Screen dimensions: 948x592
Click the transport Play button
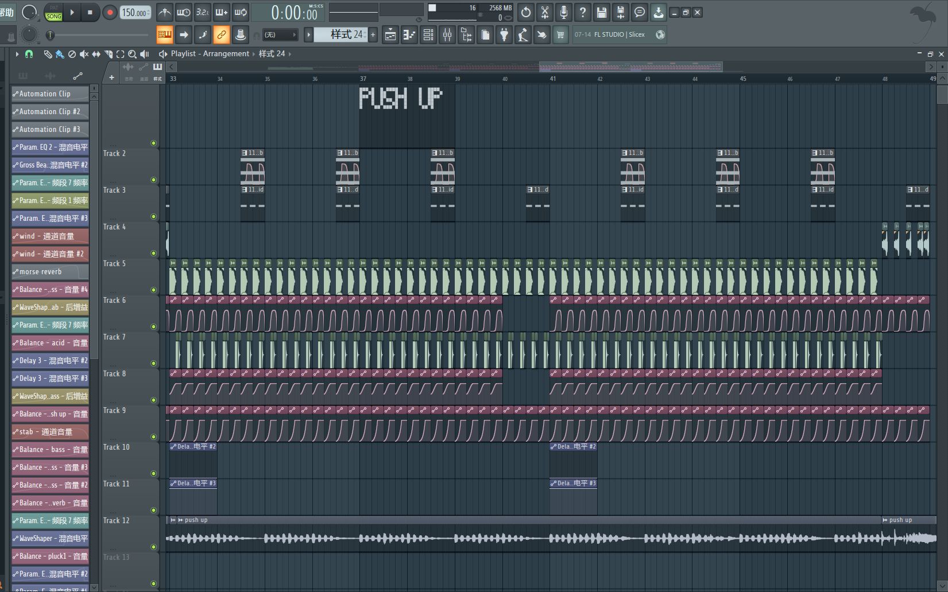pos(72,12)
